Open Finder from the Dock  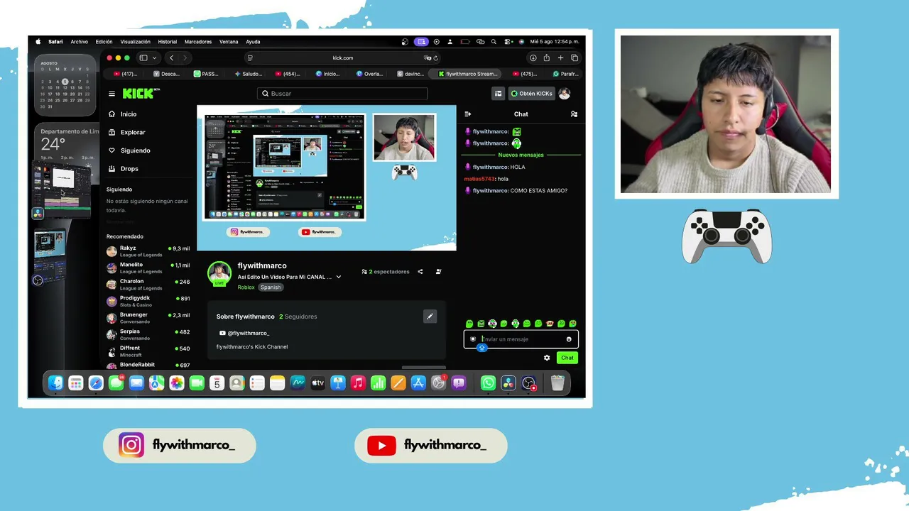click(x=55, y=383)
